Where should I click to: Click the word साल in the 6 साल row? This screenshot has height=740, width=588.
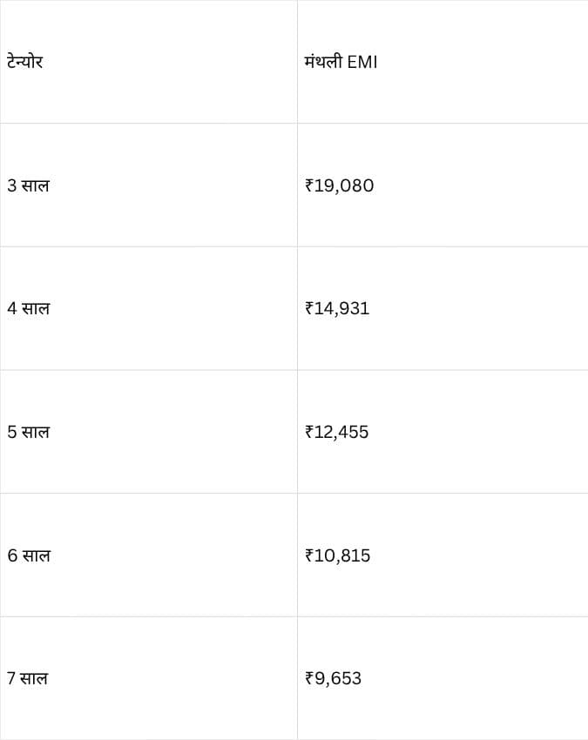point(36,555)
